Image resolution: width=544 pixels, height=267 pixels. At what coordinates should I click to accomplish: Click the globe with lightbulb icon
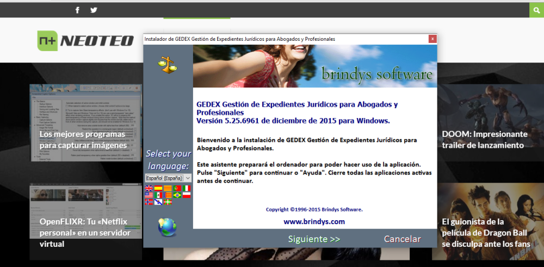click(x=167, y=227)
